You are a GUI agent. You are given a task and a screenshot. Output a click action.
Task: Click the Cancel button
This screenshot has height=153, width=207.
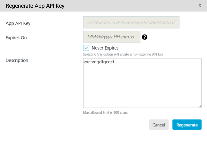pyautogui.click(x=159, y=125)
